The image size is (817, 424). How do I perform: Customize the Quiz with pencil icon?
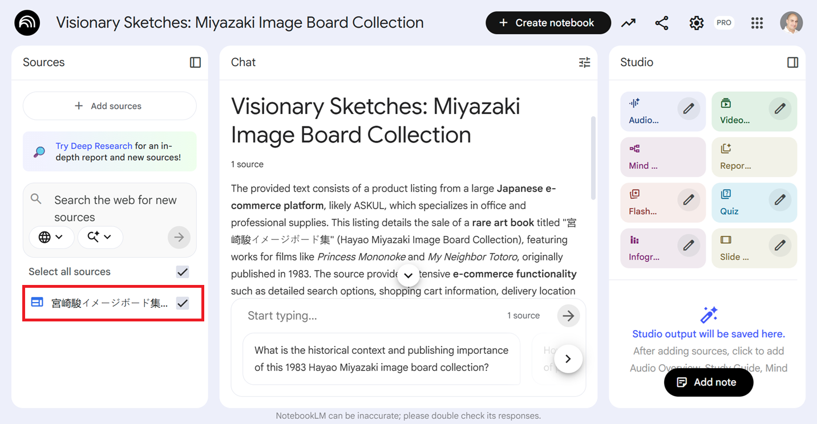(780, 199)
